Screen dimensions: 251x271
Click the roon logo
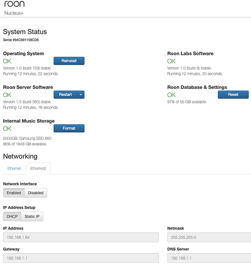tap(14, 4)
